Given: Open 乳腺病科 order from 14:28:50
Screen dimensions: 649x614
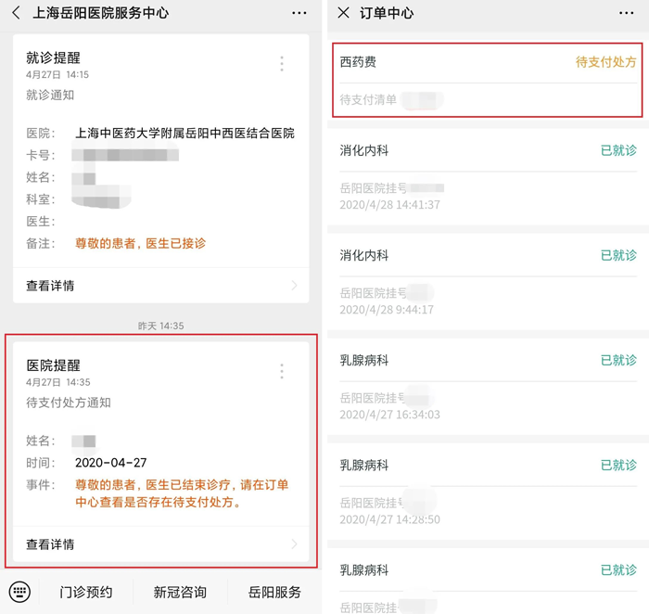Looking at the screenshot, I should pos(487,491).
